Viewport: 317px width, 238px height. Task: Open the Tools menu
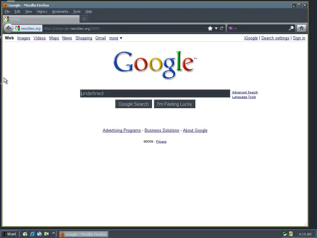[77, 11]
